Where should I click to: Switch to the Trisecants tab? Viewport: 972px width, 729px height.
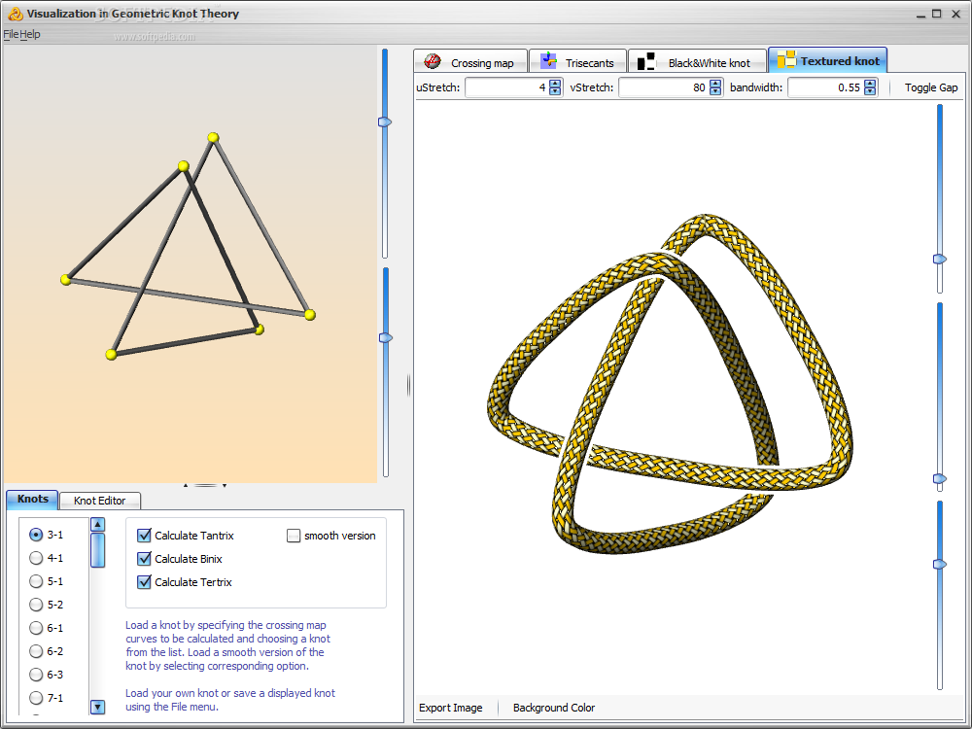(x=577, y=61)
